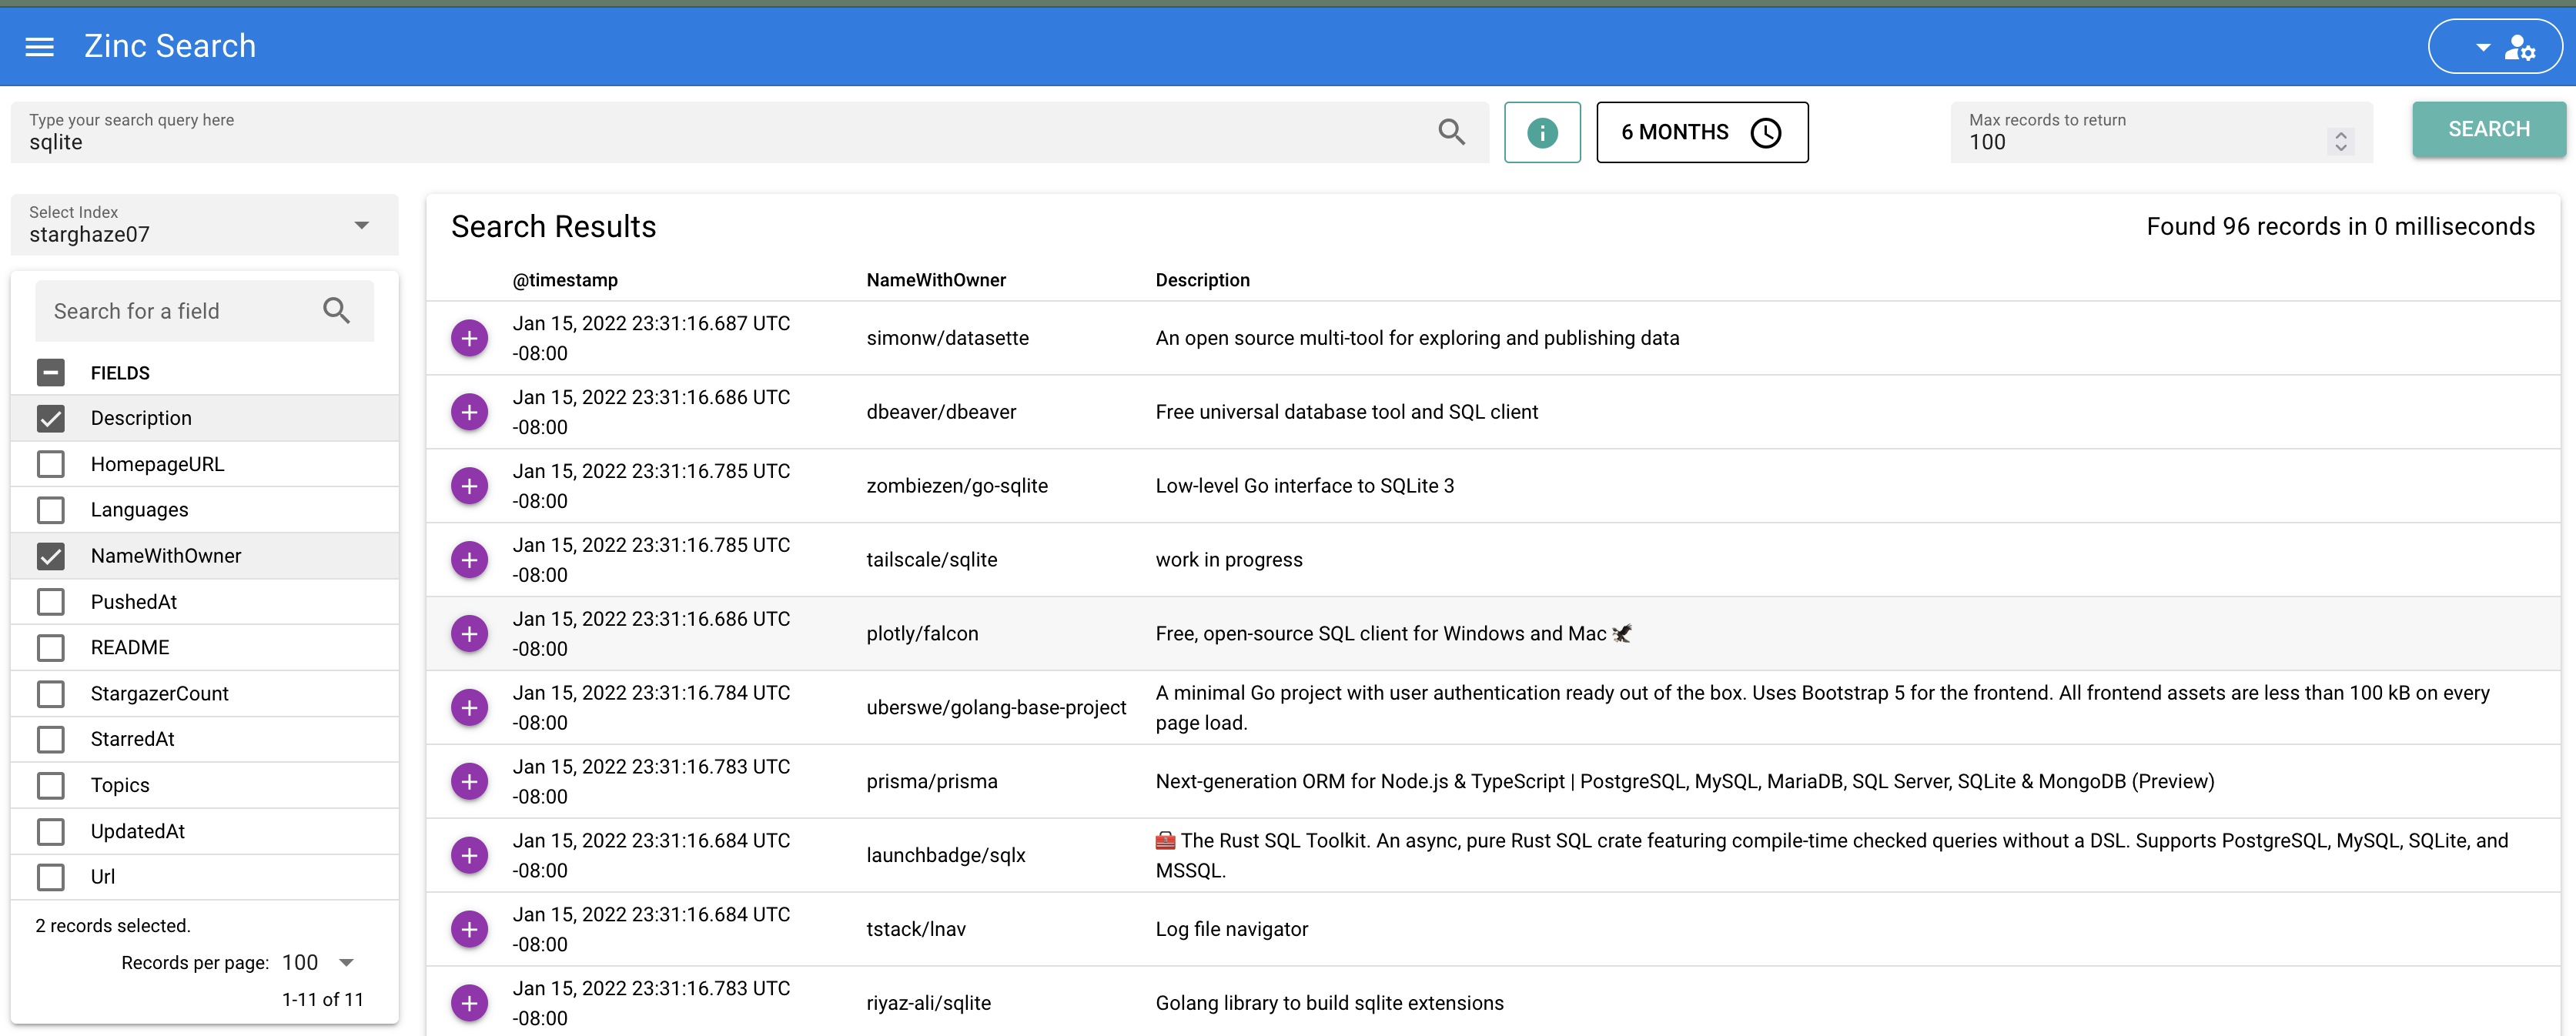Open the hamburger navigation menu
The width and height of the screenshot is (2576, 1036).
point(39,47)
